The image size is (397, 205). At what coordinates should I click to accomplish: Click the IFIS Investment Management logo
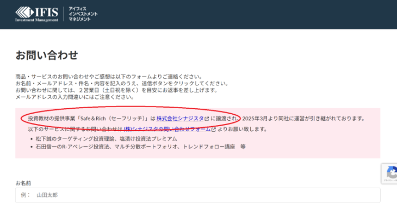click(x=37, y=14)
